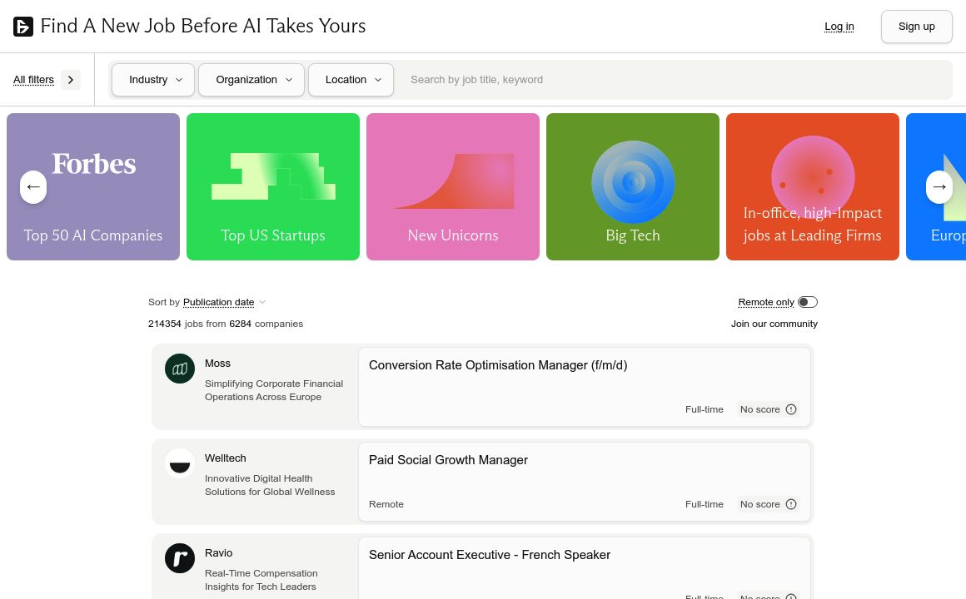
Task: Click the Ravio company logo
Action: 180,558
